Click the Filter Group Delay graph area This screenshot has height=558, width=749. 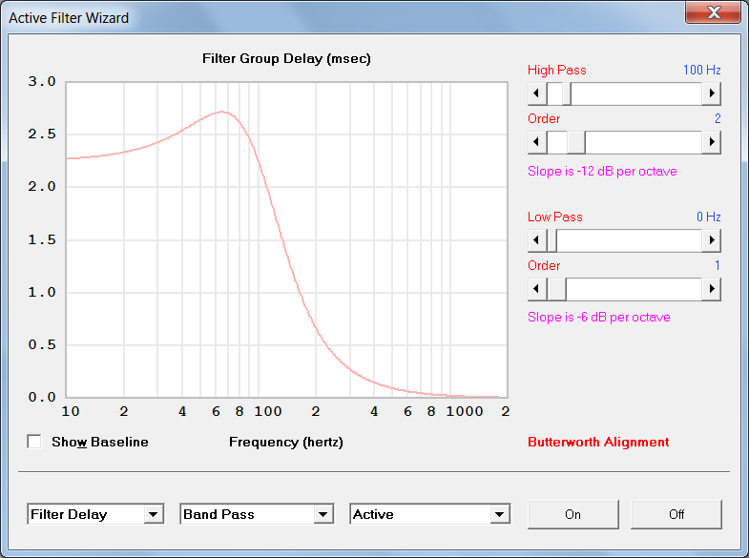coord(286,239)
